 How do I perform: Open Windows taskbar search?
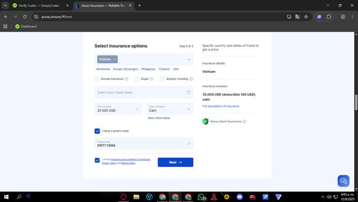click(x=19, y=197)
